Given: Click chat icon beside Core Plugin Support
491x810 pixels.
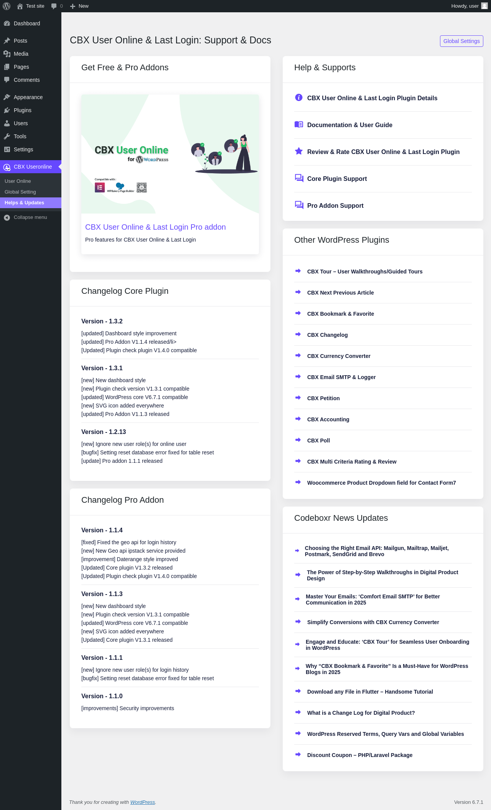Looking at the screenshot, I should point(299,178).
